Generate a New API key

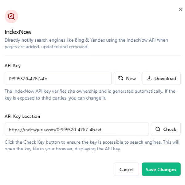click(x=127, y=78)
